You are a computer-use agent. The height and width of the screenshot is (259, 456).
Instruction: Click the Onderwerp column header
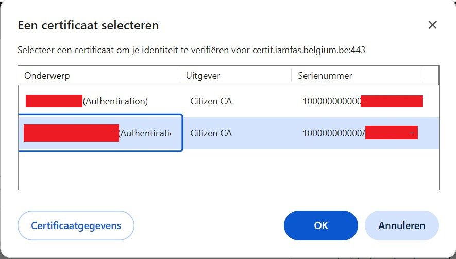point(47,76)
